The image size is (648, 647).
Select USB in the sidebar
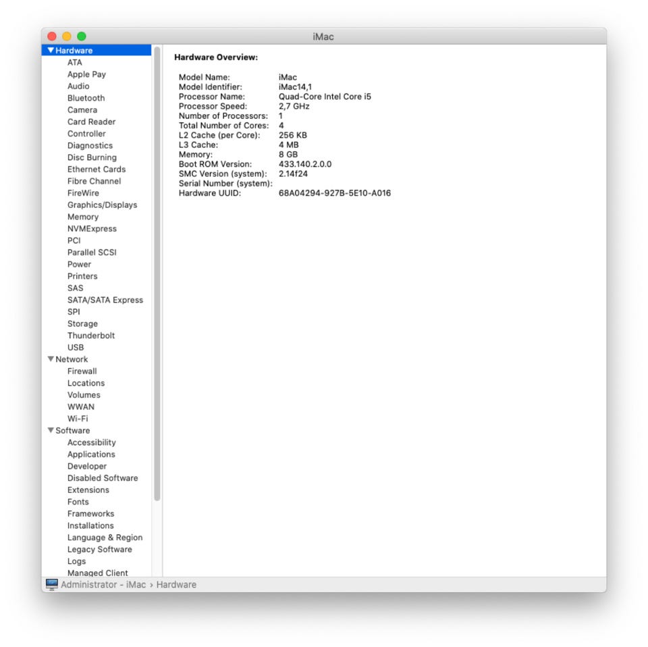[x=76, y=348]
